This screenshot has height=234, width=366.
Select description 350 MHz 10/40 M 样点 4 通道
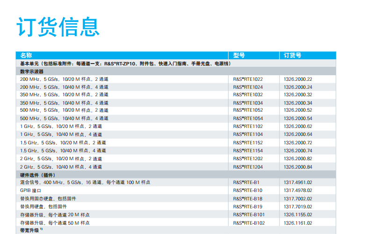tap(64, 103)
